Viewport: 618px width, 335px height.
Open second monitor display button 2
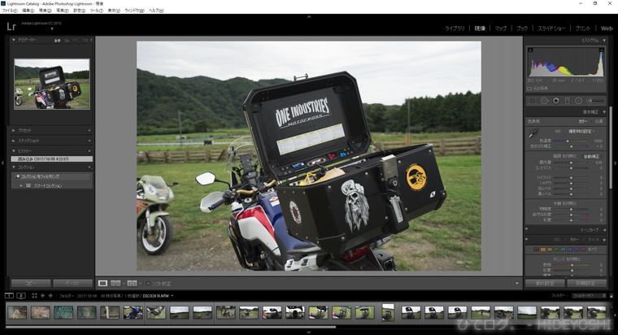click(21, 296)
